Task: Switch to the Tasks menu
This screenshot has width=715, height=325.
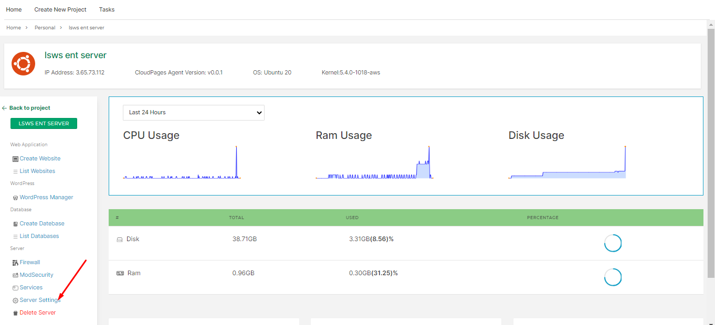Action: click(107, 9)
